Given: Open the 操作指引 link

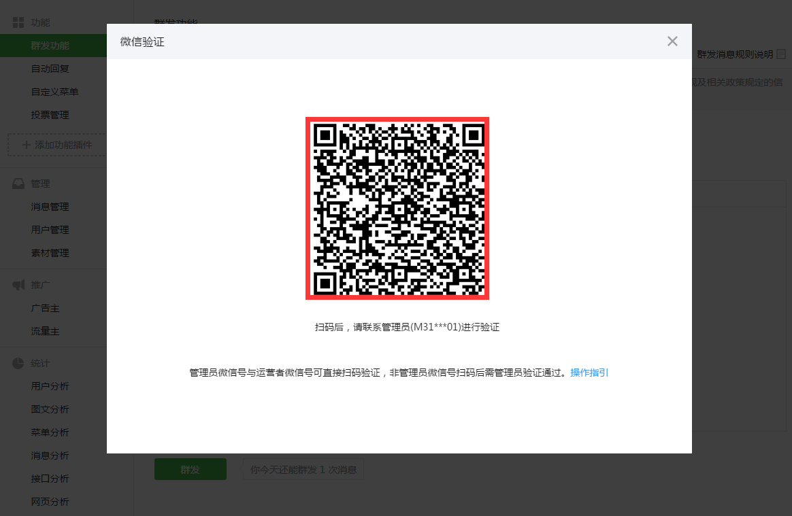Looking at the screenshot, I should [589, 373].
